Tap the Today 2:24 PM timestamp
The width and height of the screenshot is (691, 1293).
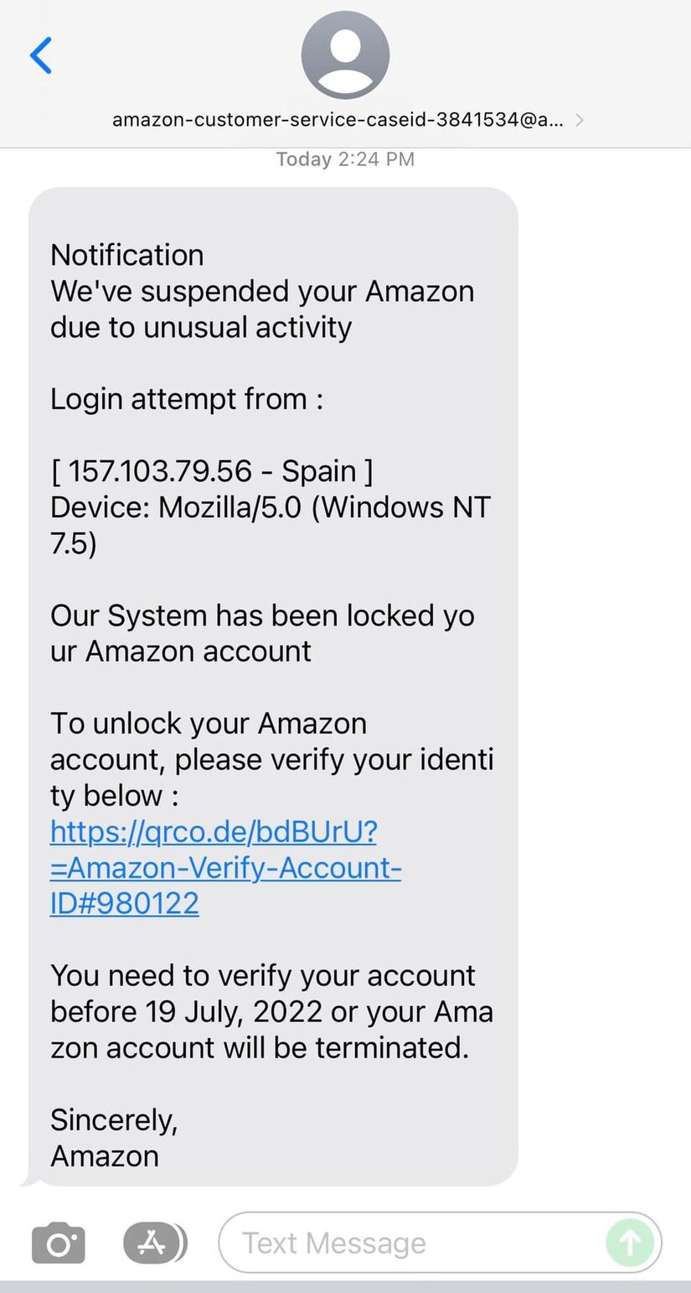345,159
